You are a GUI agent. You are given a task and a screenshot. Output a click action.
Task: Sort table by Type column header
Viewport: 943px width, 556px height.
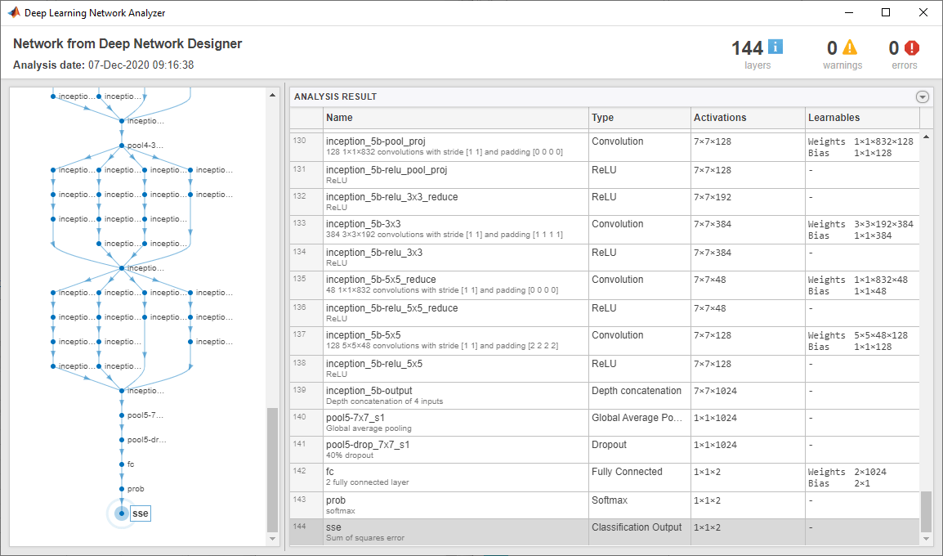[x=639, y=118]
